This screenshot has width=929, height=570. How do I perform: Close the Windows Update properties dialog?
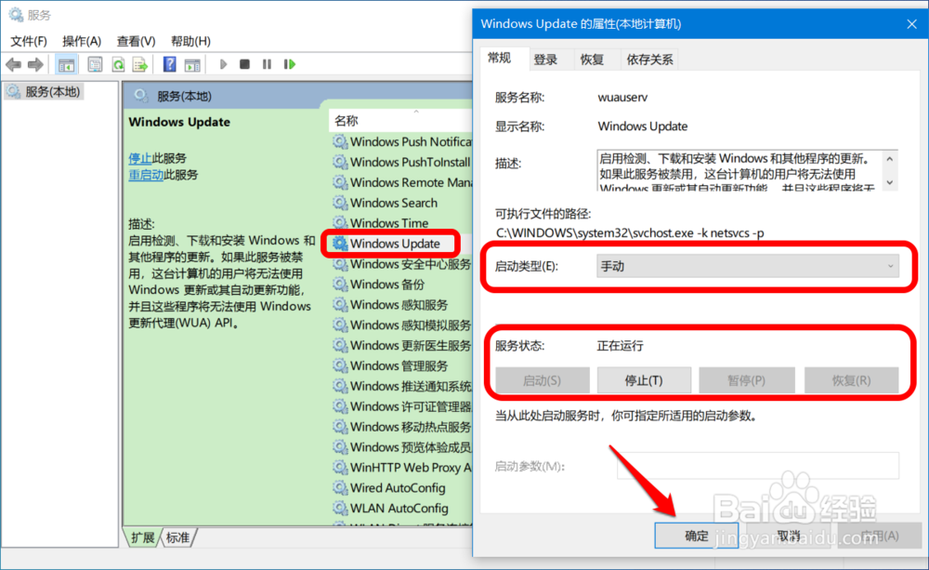coord(911,24)
